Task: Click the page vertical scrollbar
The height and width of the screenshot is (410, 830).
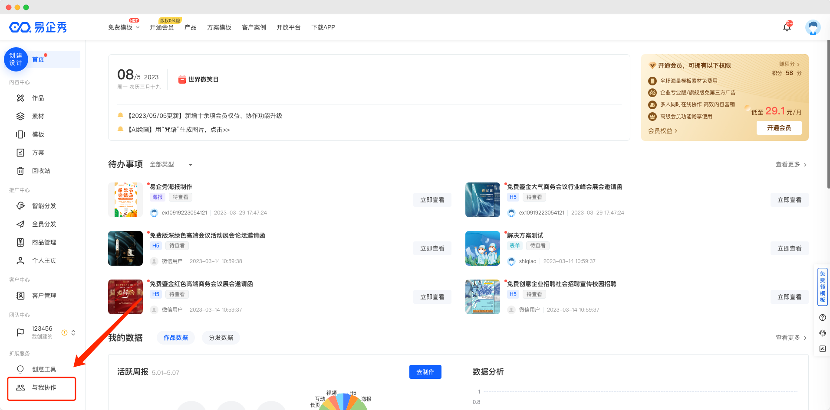Action: tap(828, 115)
